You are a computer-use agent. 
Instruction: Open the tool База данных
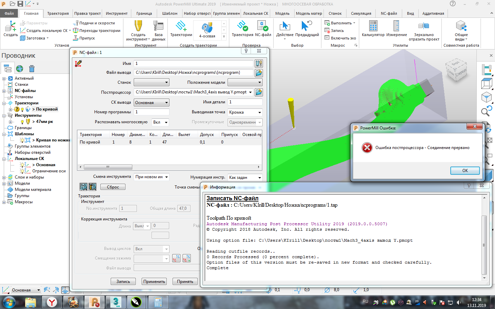pos(158,30)
